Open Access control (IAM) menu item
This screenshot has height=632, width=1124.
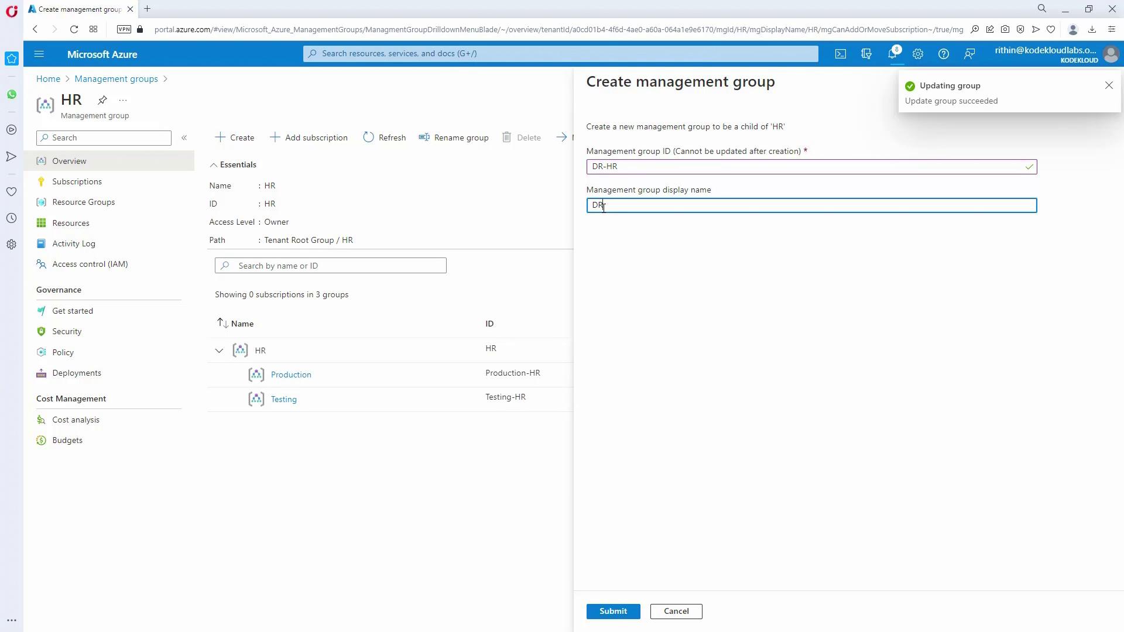pos(90,264)
